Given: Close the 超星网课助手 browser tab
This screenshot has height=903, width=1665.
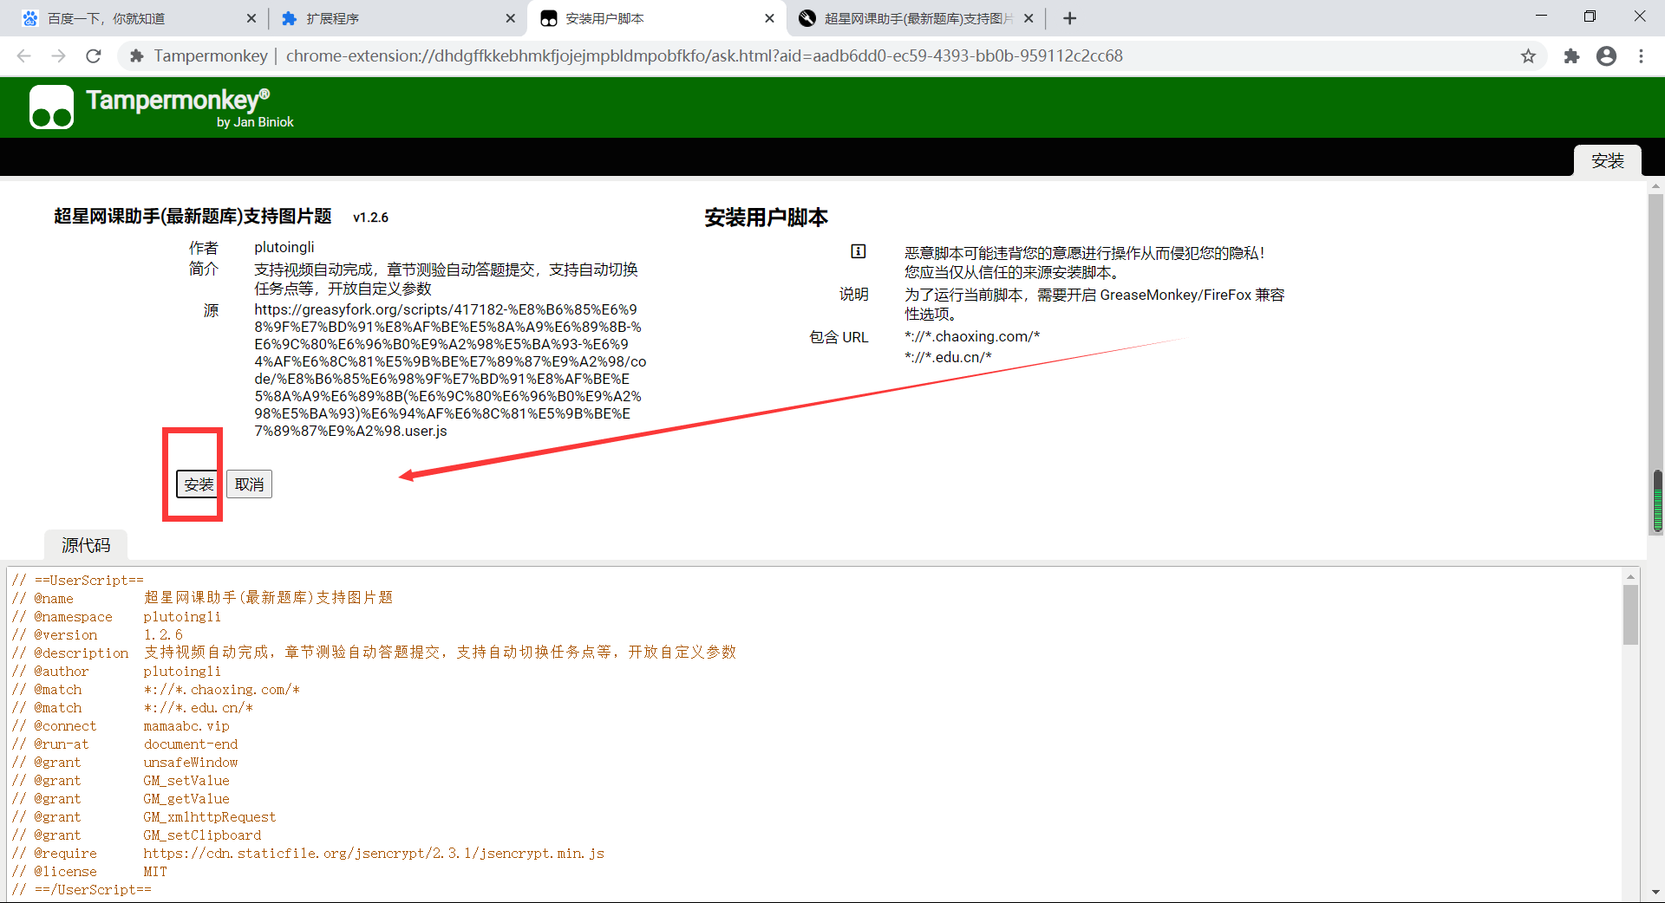Looking at the screenshot, I should point(1028,18).
